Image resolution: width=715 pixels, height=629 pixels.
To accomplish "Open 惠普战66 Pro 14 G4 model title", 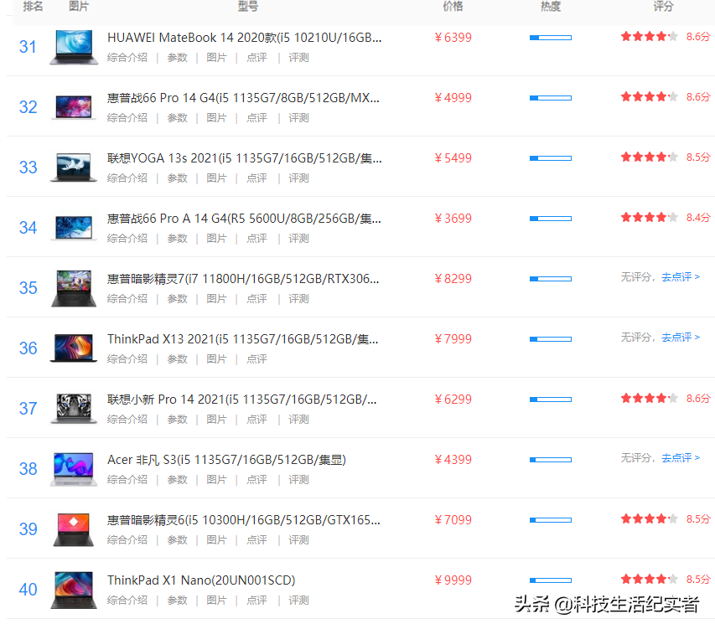I will click(243, 98).
